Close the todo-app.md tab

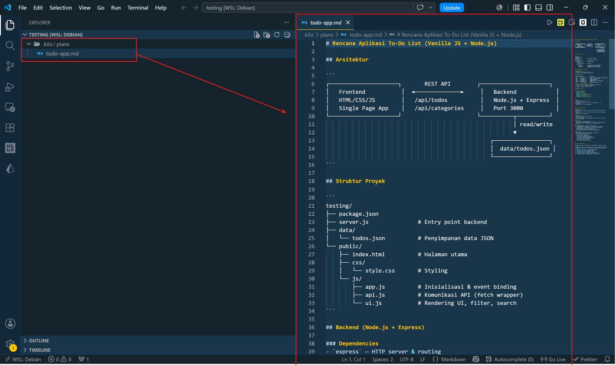pyautogui.click(x=348, y=23)
